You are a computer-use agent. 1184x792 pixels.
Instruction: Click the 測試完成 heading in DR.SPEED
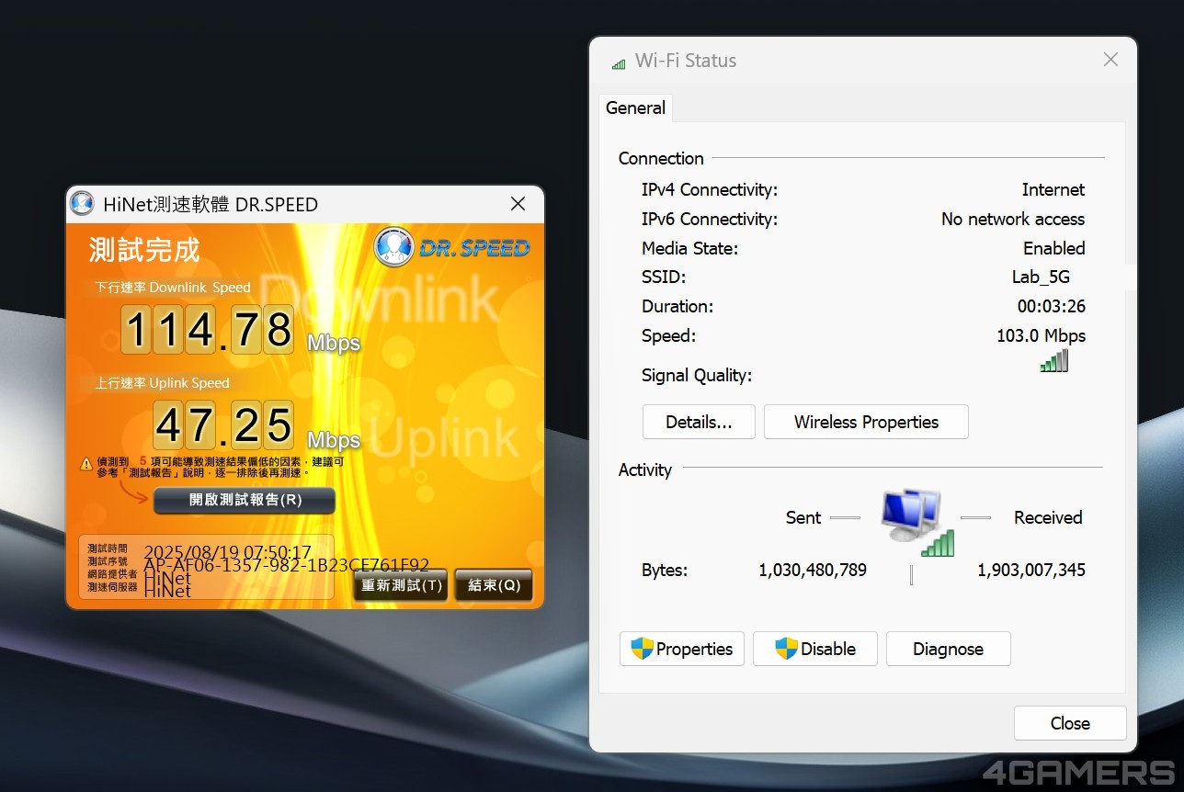144,249
